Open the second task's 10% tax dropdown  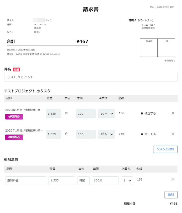106,134
